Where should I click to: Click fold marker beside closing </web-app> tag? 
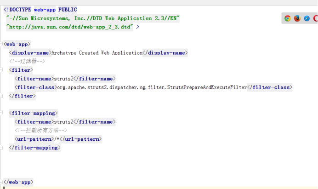[1, 182]
